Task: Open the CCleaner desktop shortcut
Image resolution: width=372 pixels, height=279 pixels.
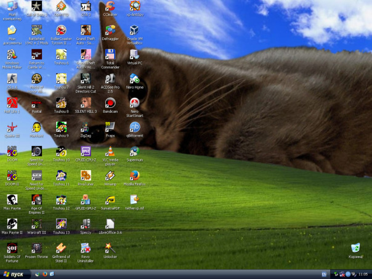Action: pos(110,6)
